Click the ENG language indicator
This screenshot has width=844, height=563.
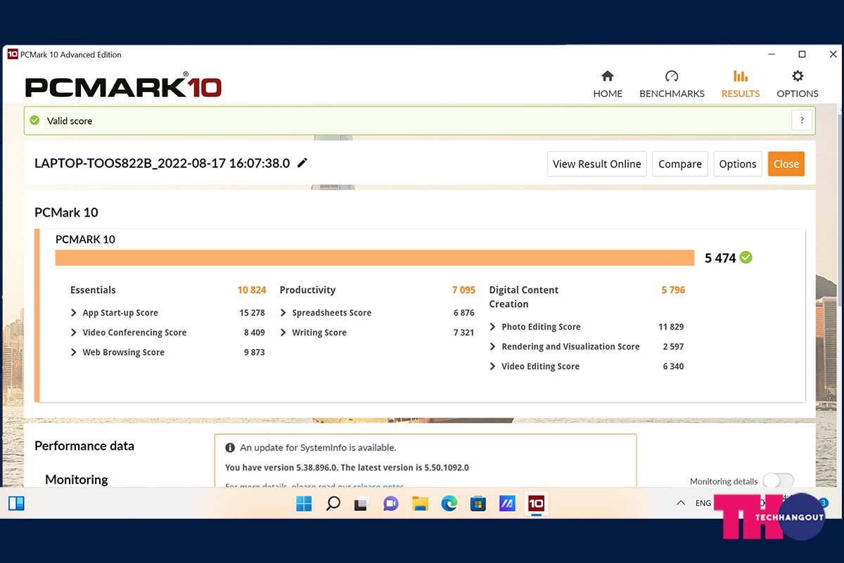tap(703, 503)
